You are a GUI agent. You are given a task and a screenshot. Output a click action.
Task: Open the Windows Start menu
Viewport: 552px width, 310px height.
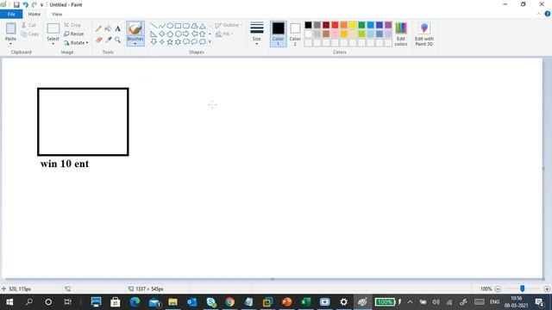9,302
